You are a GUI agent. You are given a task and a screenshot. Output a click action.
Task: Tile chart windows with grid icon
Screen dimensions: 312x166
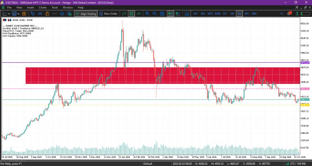pos(162,14)
